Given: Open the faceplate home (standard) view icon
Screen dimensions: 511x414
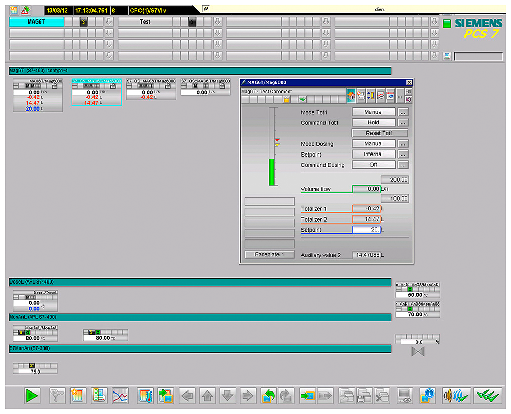Looking at the screenshot, I should click(x=351, y=95).
